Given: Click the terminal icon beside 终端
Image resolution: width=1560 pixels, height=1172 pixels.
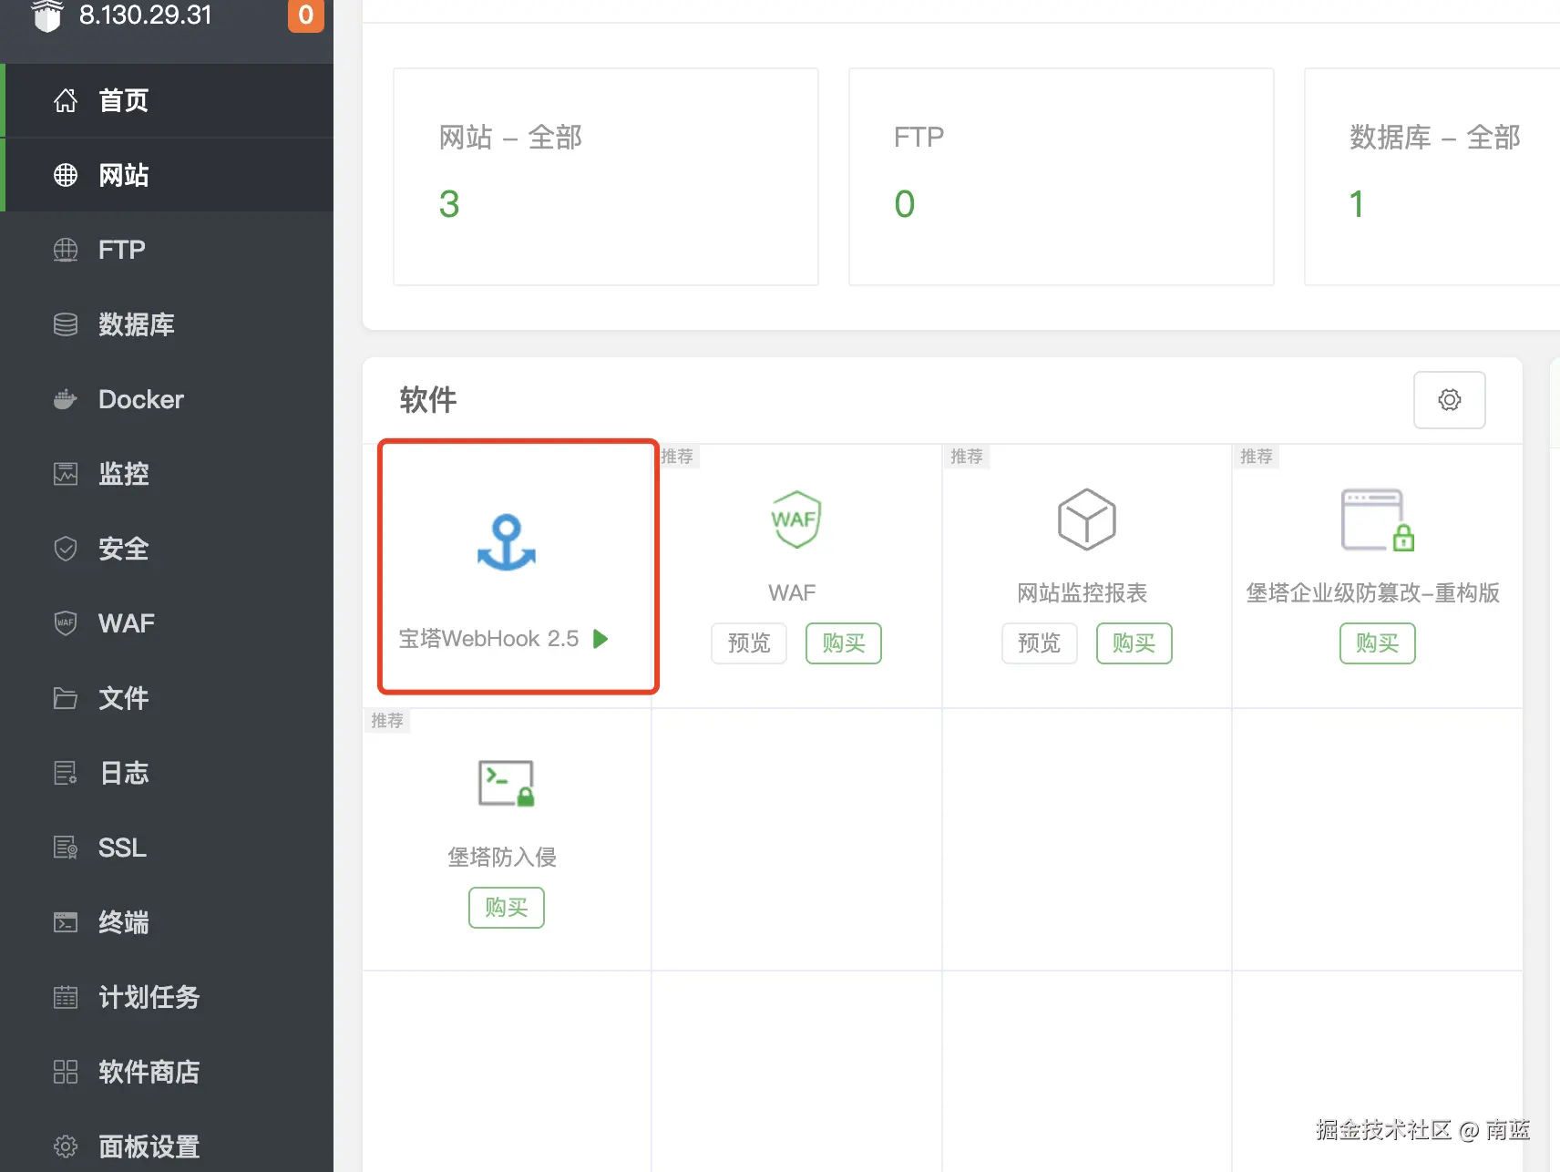Looking at the screenshot, I should click(66, 922).
